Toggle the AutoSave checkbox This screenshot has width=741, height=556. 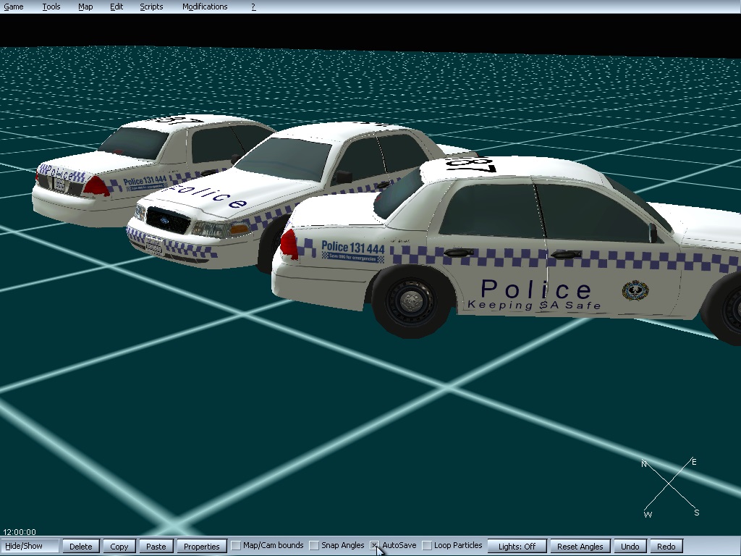click(375, 546)
